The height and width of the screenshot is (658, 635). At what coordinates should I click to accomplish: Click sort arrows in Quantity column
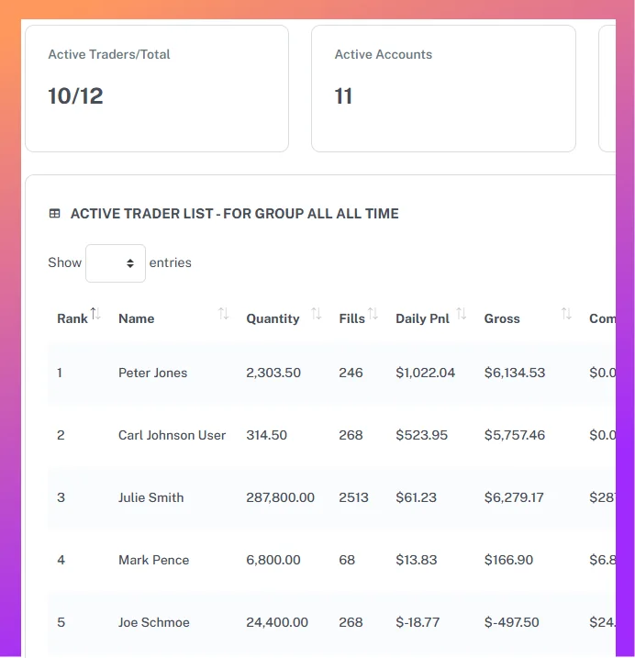(x=316, y=315)
